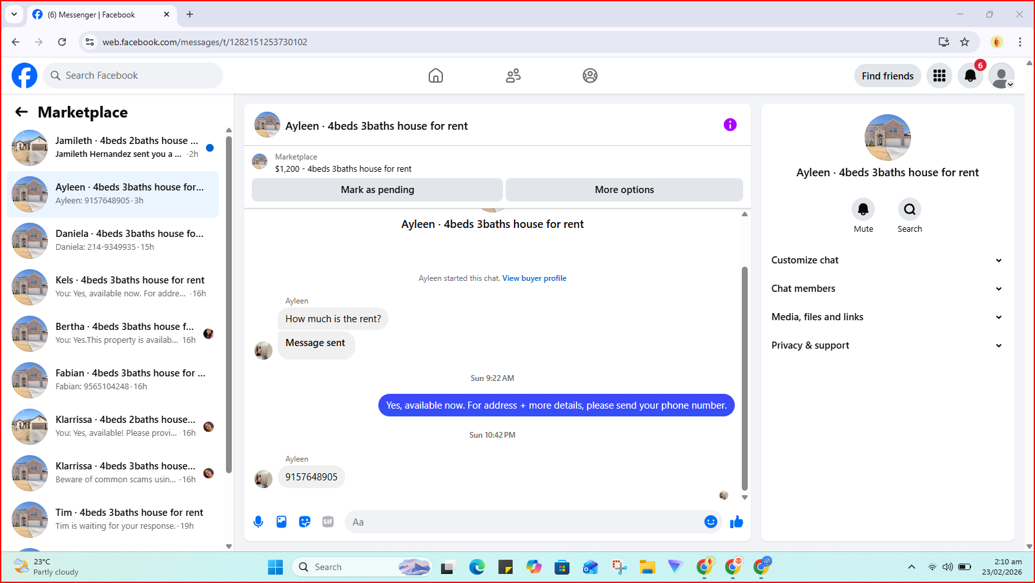The width and height of the screenshot is (1035, 583).
Task: Open Tim 4beds 3baths conversation
Action: click(113, 520)
